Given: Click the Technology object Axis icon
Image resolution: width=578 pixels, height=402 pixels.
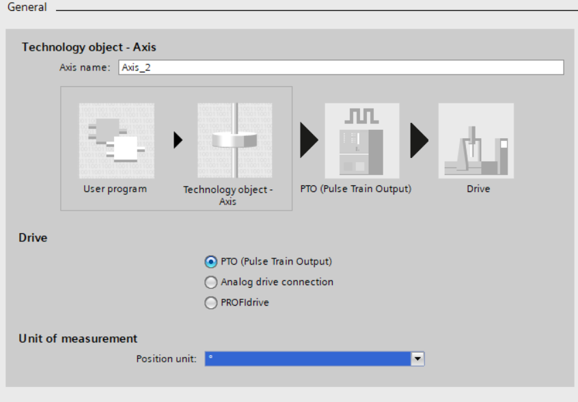Looking at the screenshot, I should click(x=235, y=141).
